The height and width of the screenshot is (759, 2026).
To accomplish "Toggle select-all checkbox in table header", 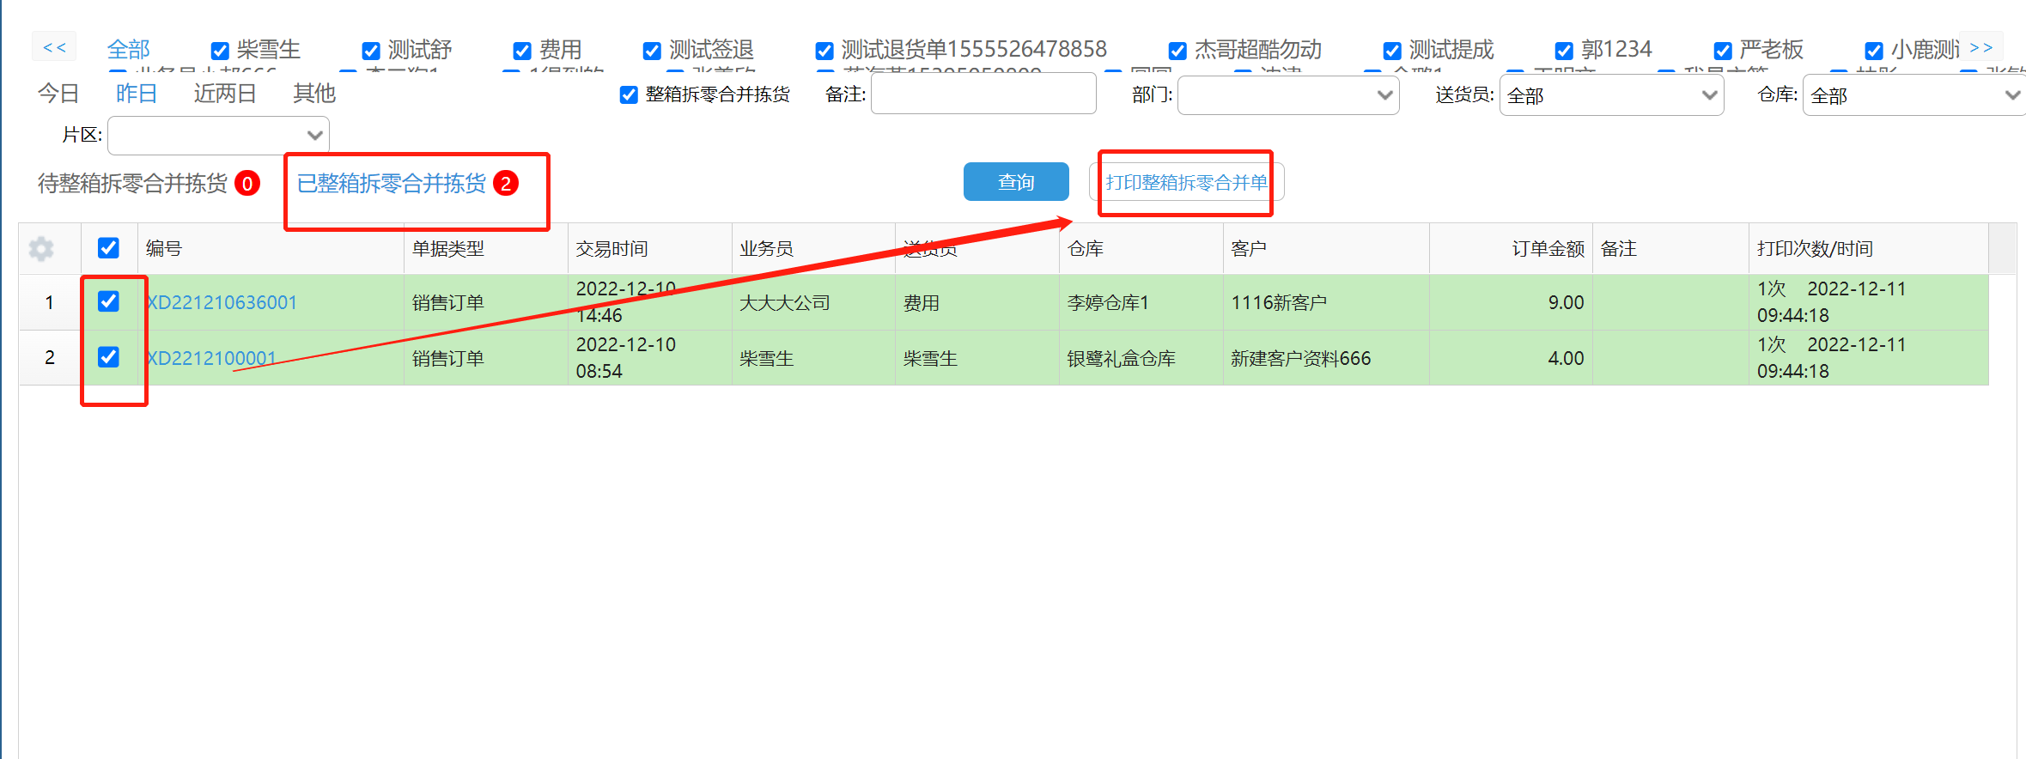I will pyautogui.click(x=108, y=248).
